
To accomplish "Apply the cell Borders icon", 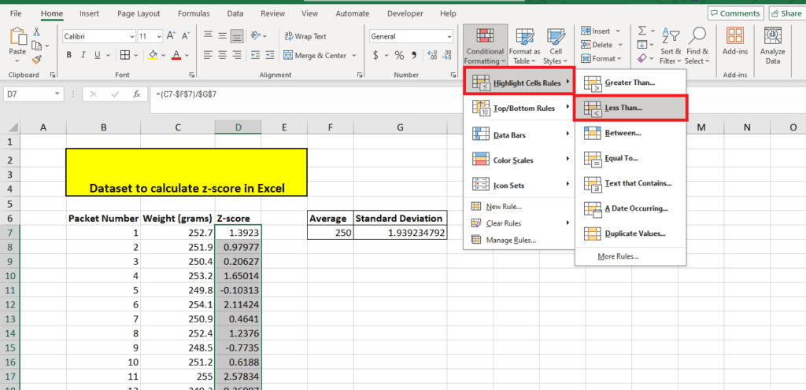I will coord(125,55).
